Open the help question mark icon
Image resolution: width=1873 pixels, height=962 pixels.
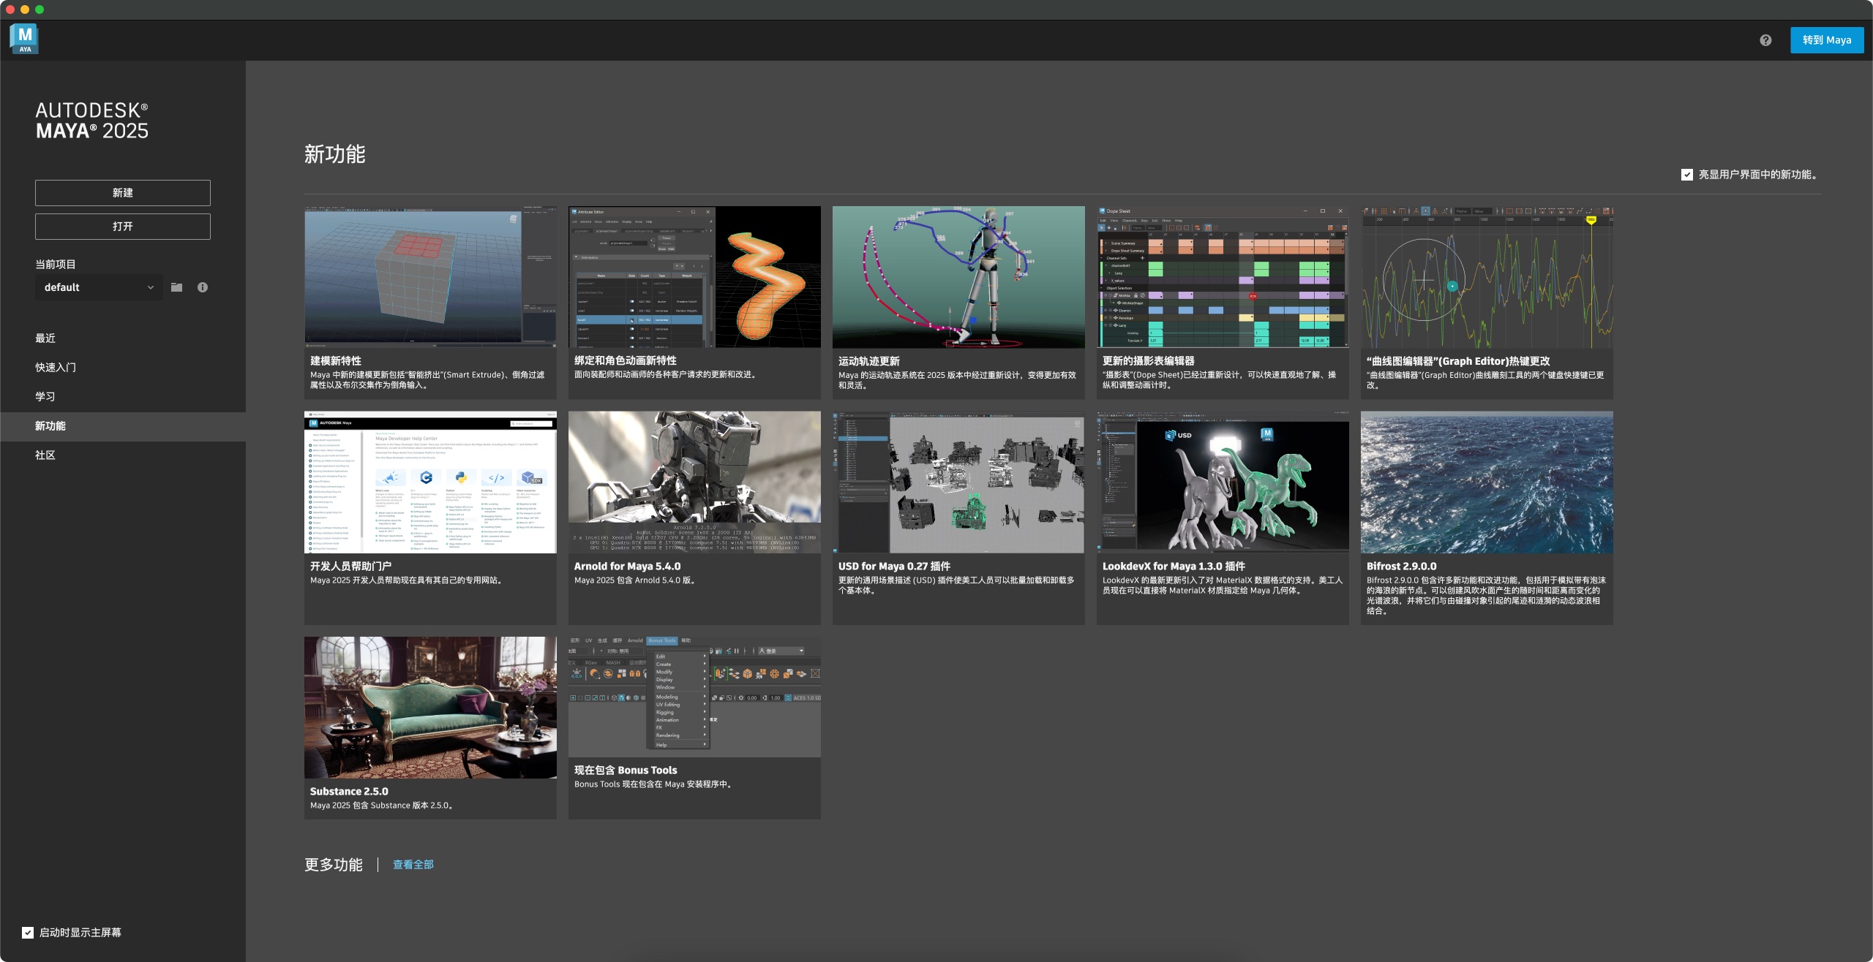coord(1765,40)
